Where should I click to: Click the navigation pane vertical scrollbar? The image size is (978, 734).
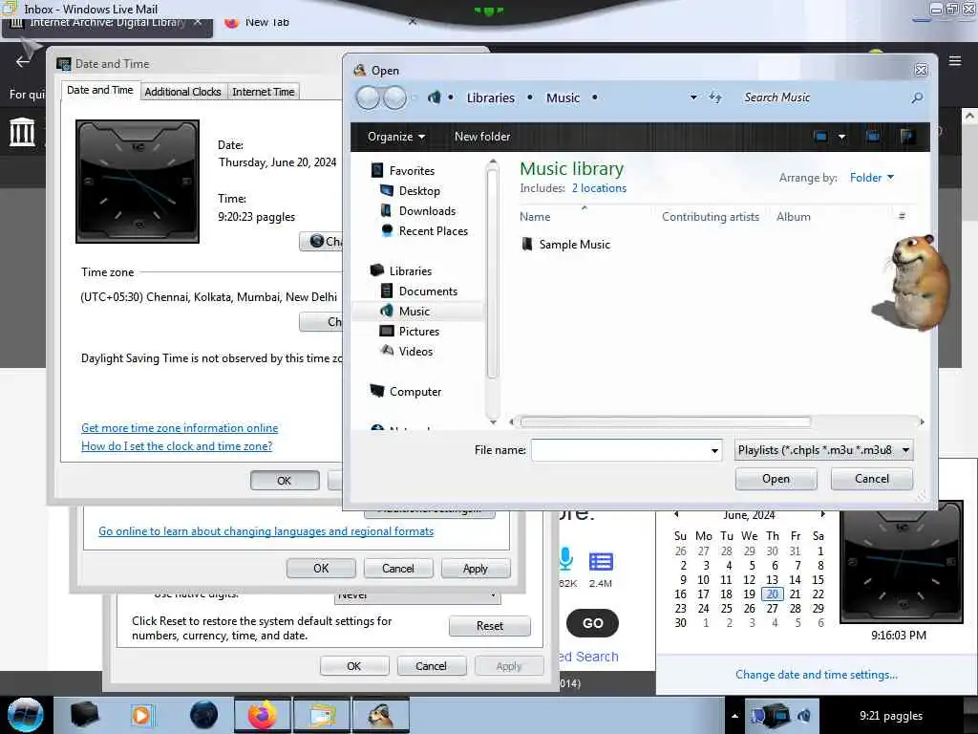coord(492,273)
